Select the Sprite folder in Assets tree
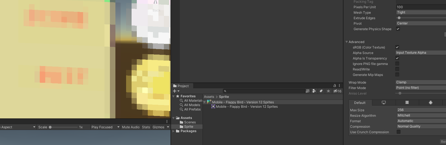Image resolution: width=446 pixels, height=145 pixels. pos(187,127)
